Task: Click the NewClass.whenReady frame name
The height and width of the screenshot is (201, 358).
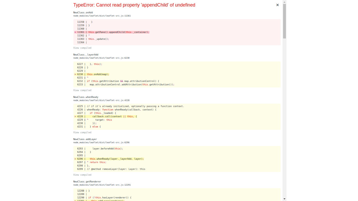Action: click(85, 97)
